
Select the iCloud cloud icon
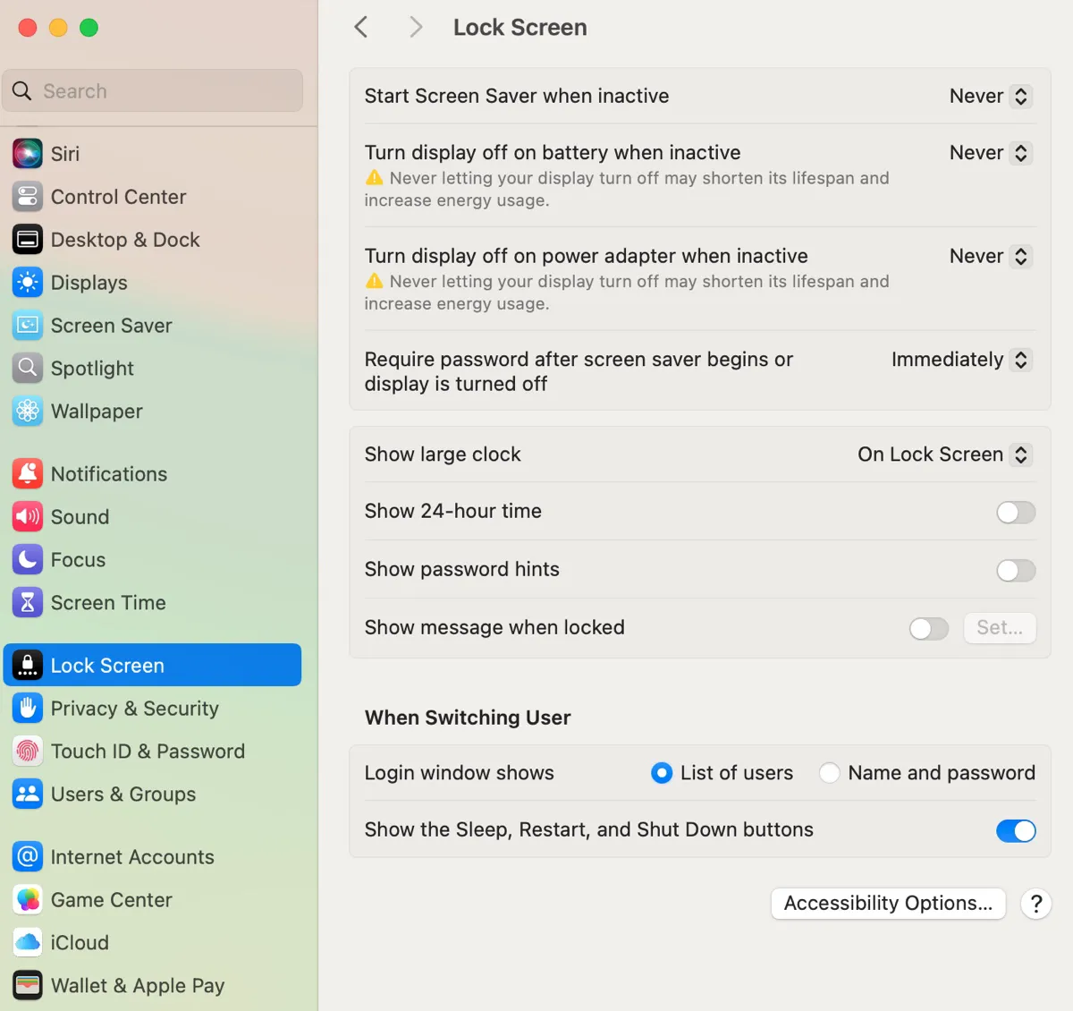coord(28,943)
